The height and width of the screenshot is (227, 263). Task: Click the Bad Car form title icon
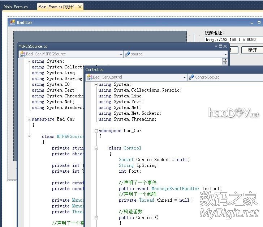(x=13, y=22)
